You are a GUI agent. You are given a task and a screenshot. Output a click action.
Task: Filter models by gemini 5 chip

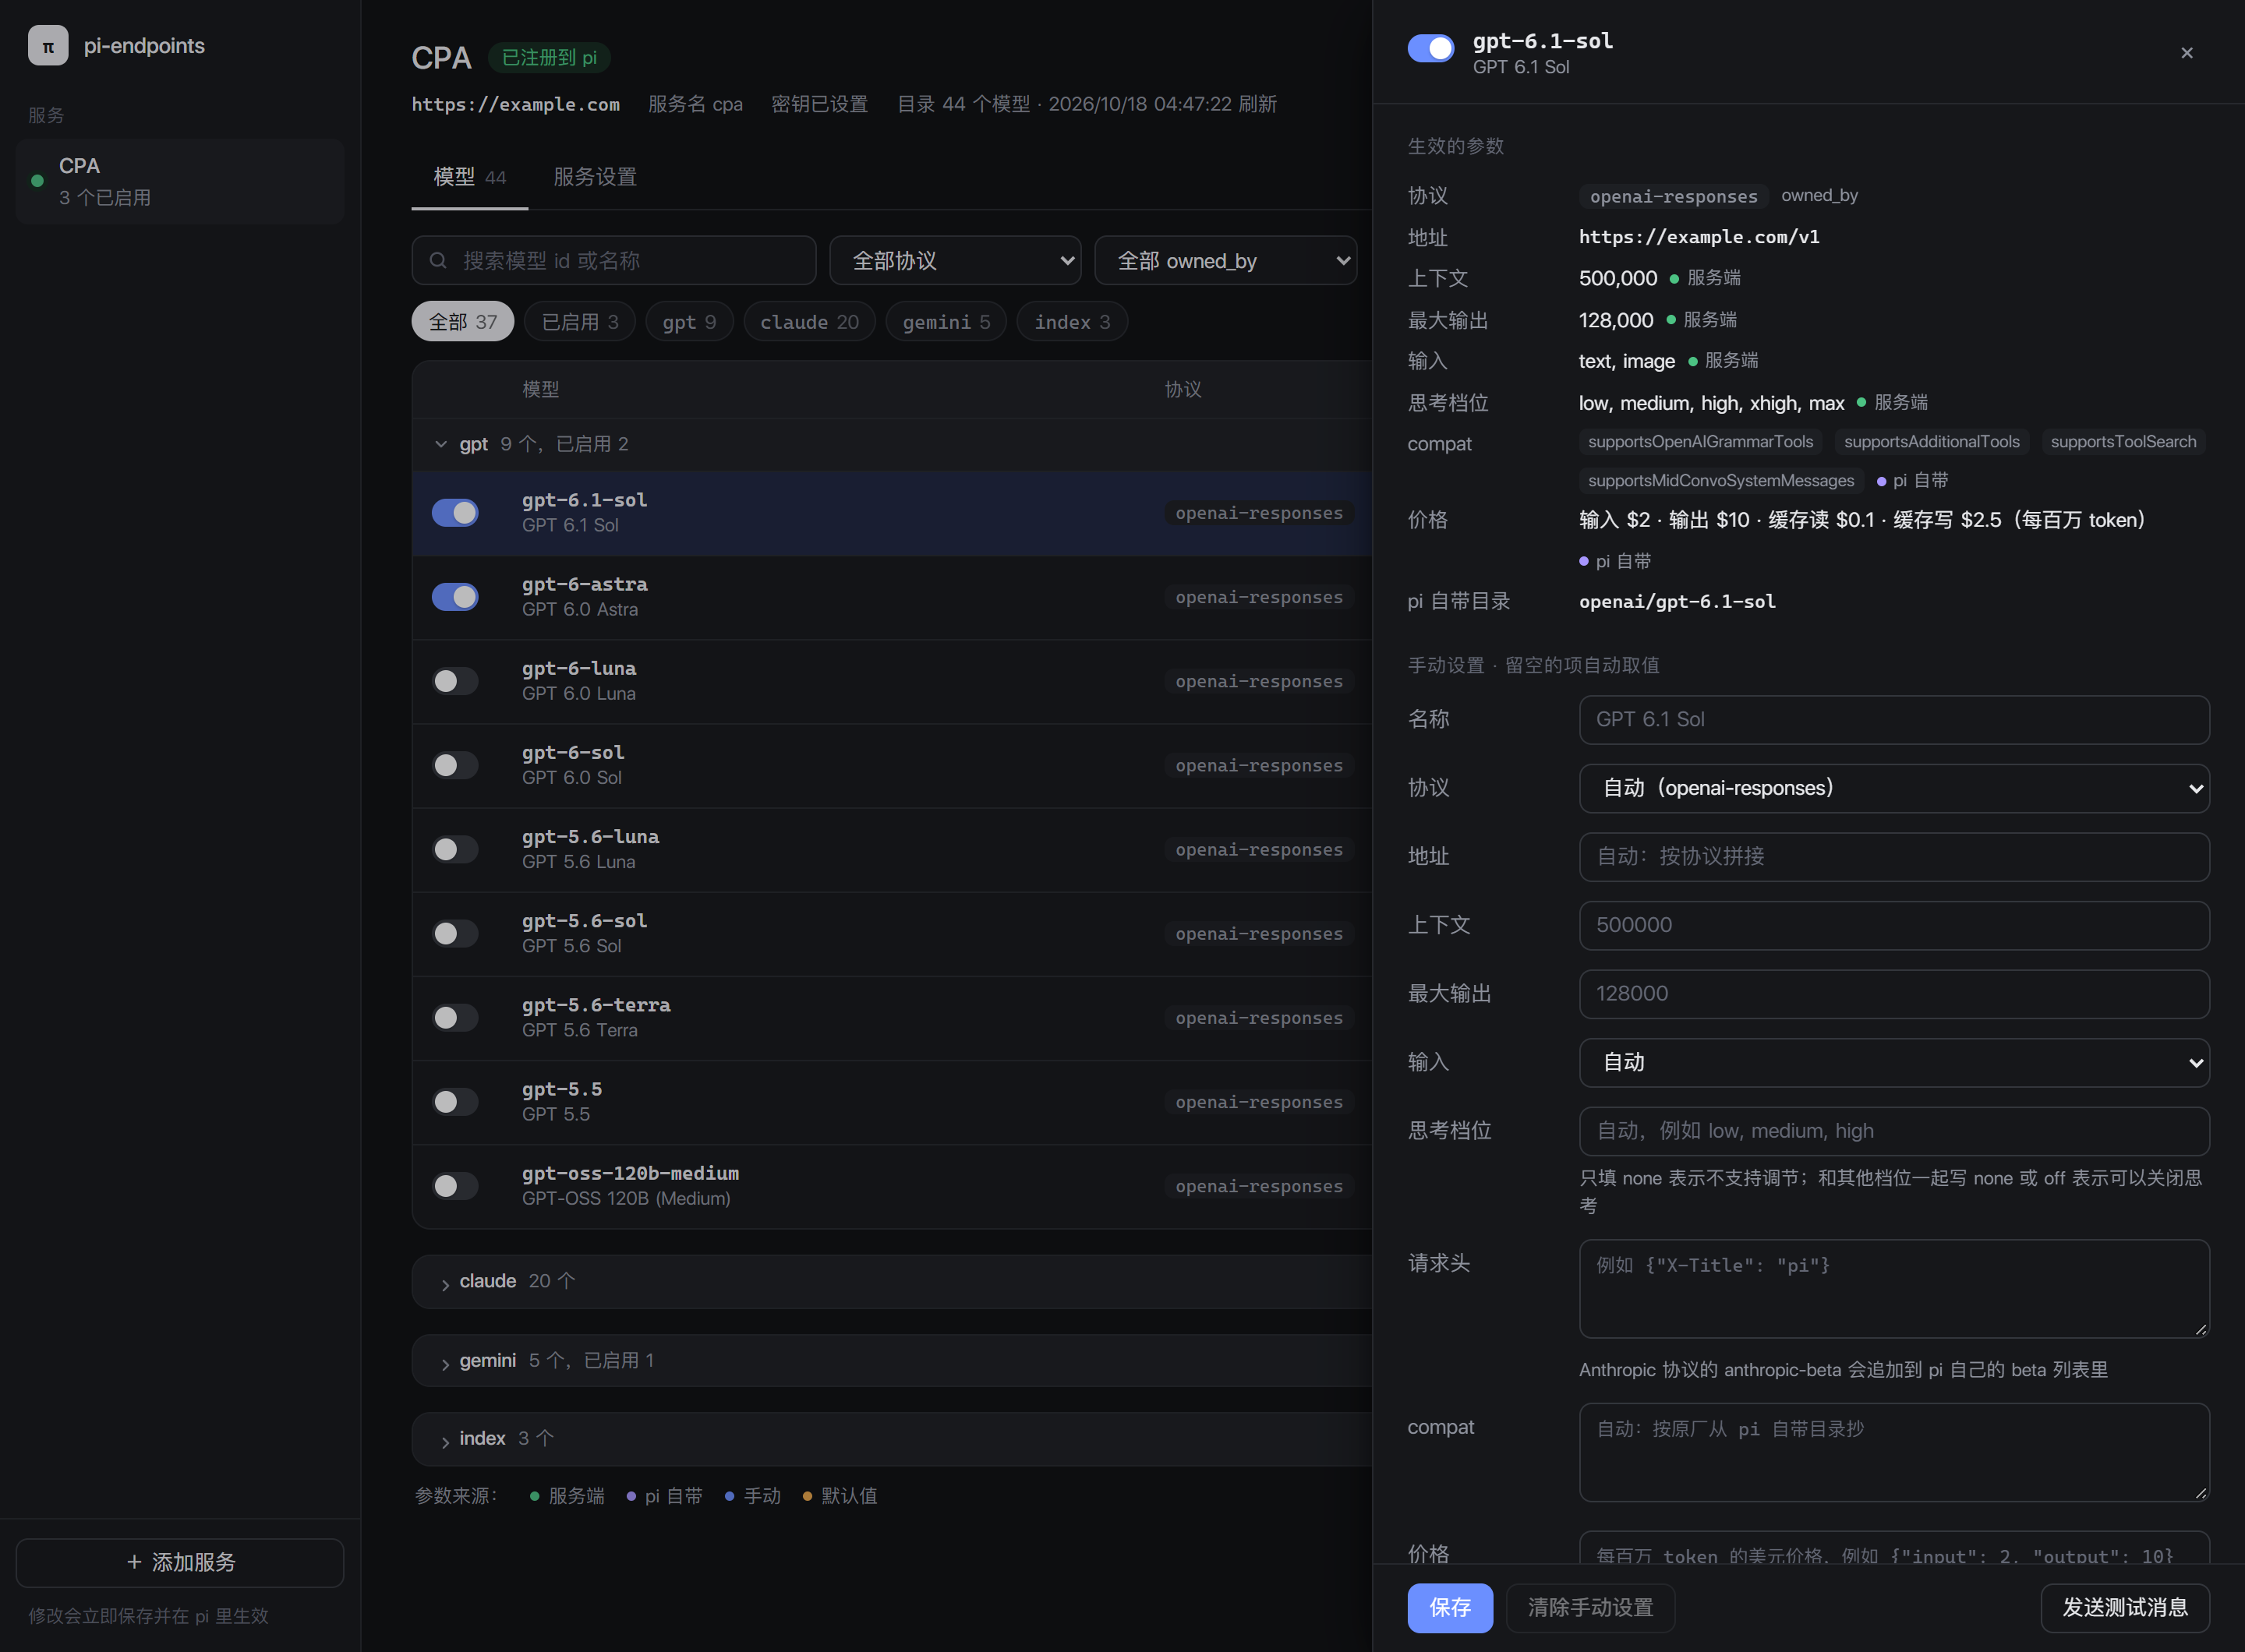(x=946, y=322)
